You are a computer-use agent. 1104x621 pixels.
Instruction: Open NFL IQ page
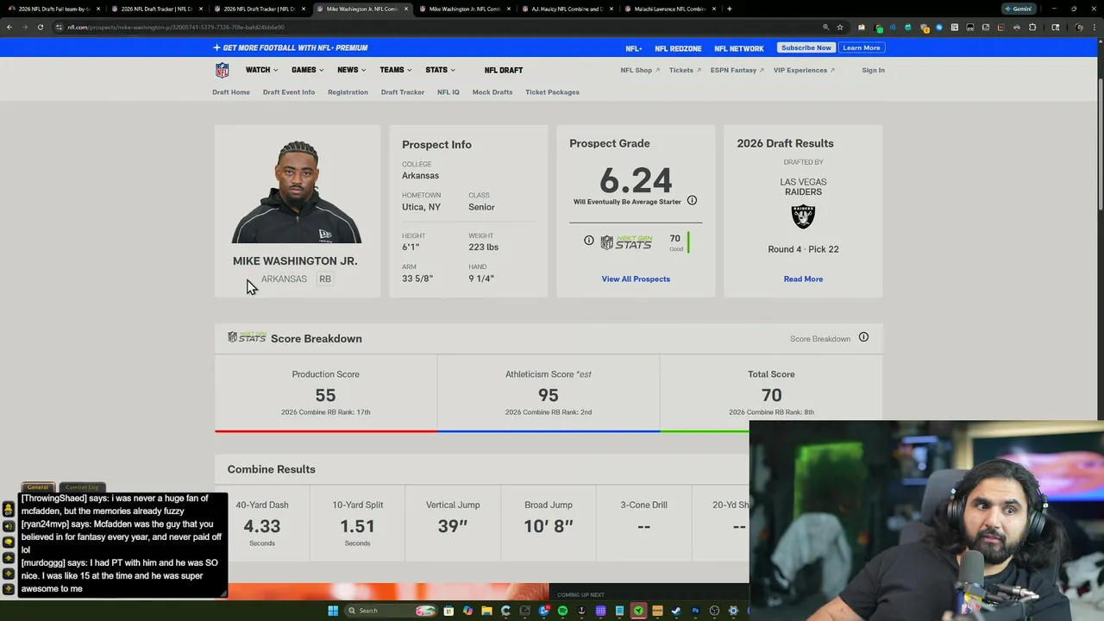pyautogui.click(x=448, y=92)
